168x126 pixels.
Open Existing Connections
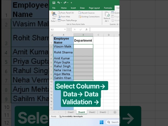(x=89, y=17)
